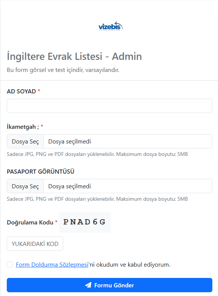Click the PNAD6G captcha image
The image size is (218, 296).
[x=85, y=222]
